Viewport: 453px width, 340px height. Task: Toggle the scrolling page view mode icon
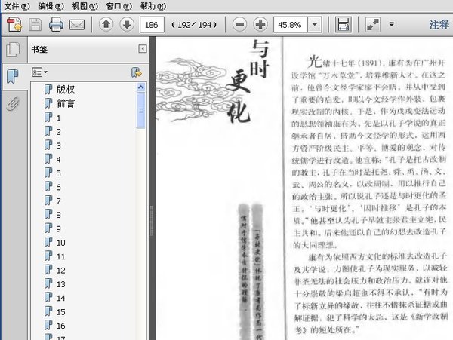[344, 25]
